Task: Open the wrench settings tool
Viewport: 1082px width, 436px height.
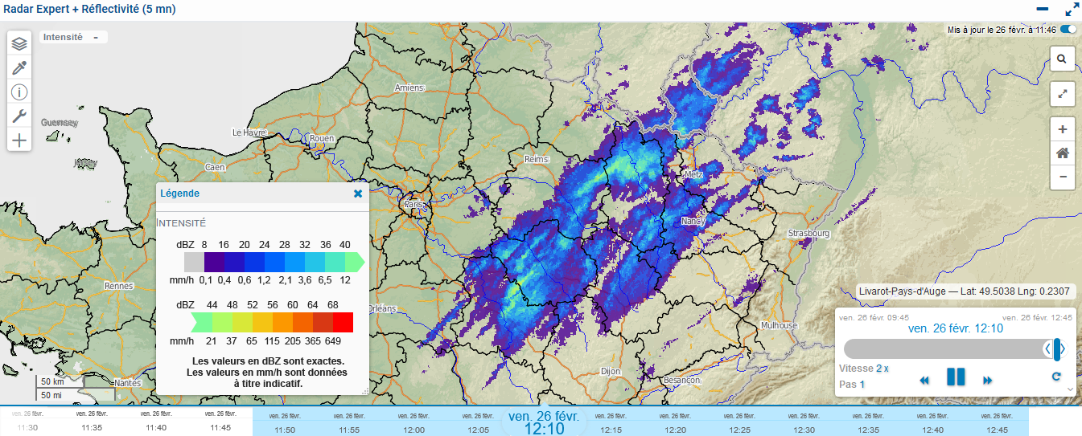Action: pos(19,116)
